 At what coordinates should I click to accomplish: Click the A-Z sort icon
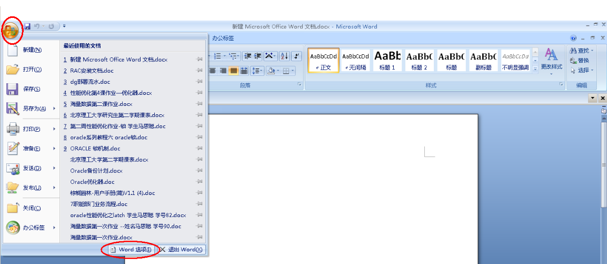284,56
